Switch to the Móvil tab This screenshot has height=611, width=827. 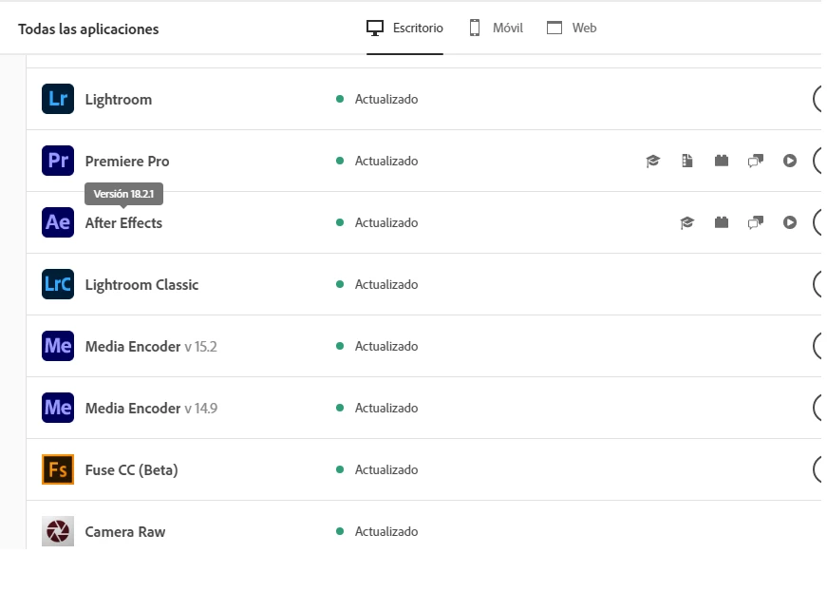point(496,28)
